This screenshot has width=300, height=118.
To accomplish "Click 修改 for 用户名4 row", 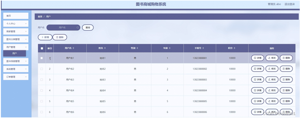I will [272, 90].
